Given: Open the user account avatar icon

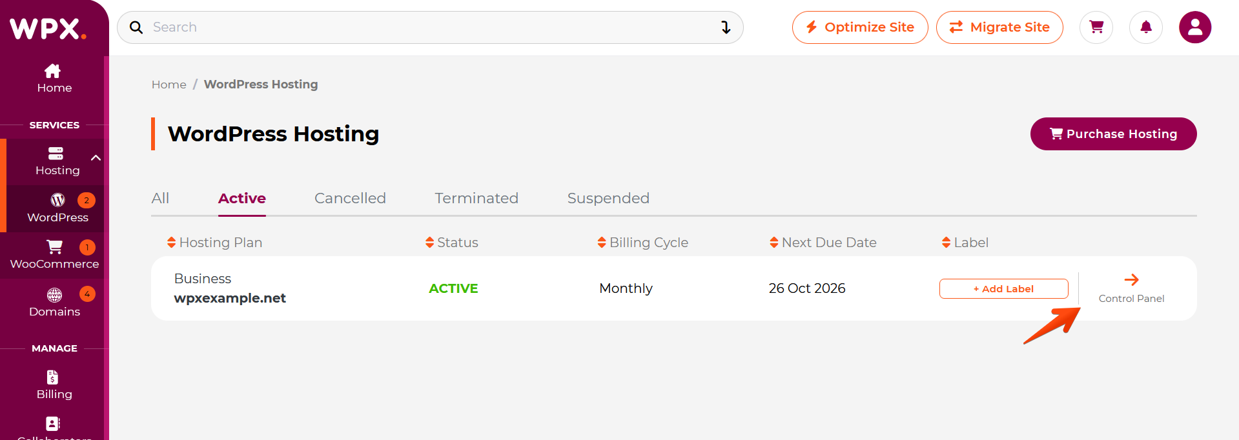Looking at the screenshot, I should [x=1195, y=27].
